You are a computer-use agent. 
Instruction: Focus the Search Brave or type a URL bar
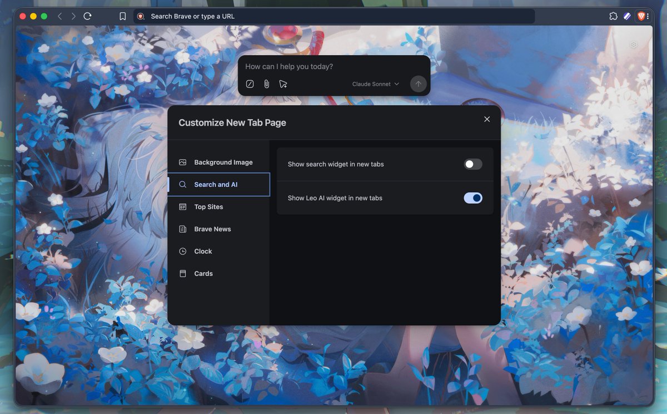click(x=333, y=16)
